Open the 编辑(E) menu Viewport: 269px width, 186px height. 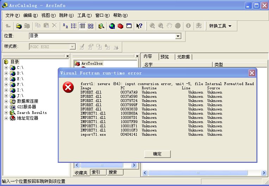31,15
